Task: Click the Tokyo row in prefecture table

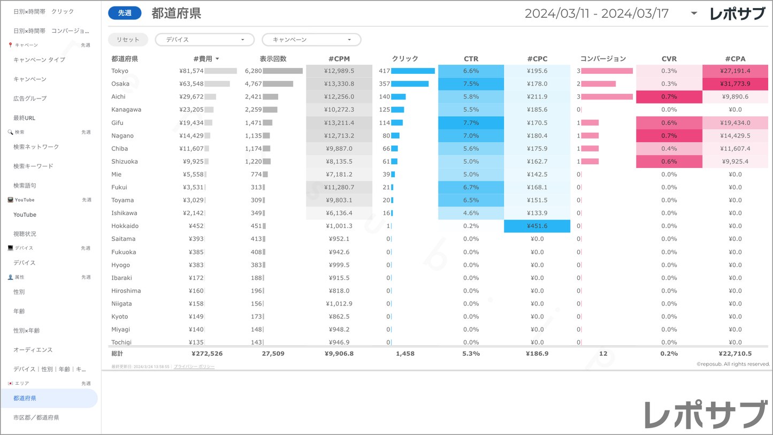Action: point(120,71)
